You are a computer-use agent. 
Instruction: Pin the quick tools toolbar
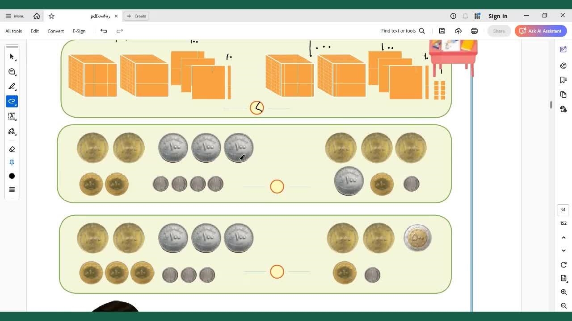tap(12, 163)
